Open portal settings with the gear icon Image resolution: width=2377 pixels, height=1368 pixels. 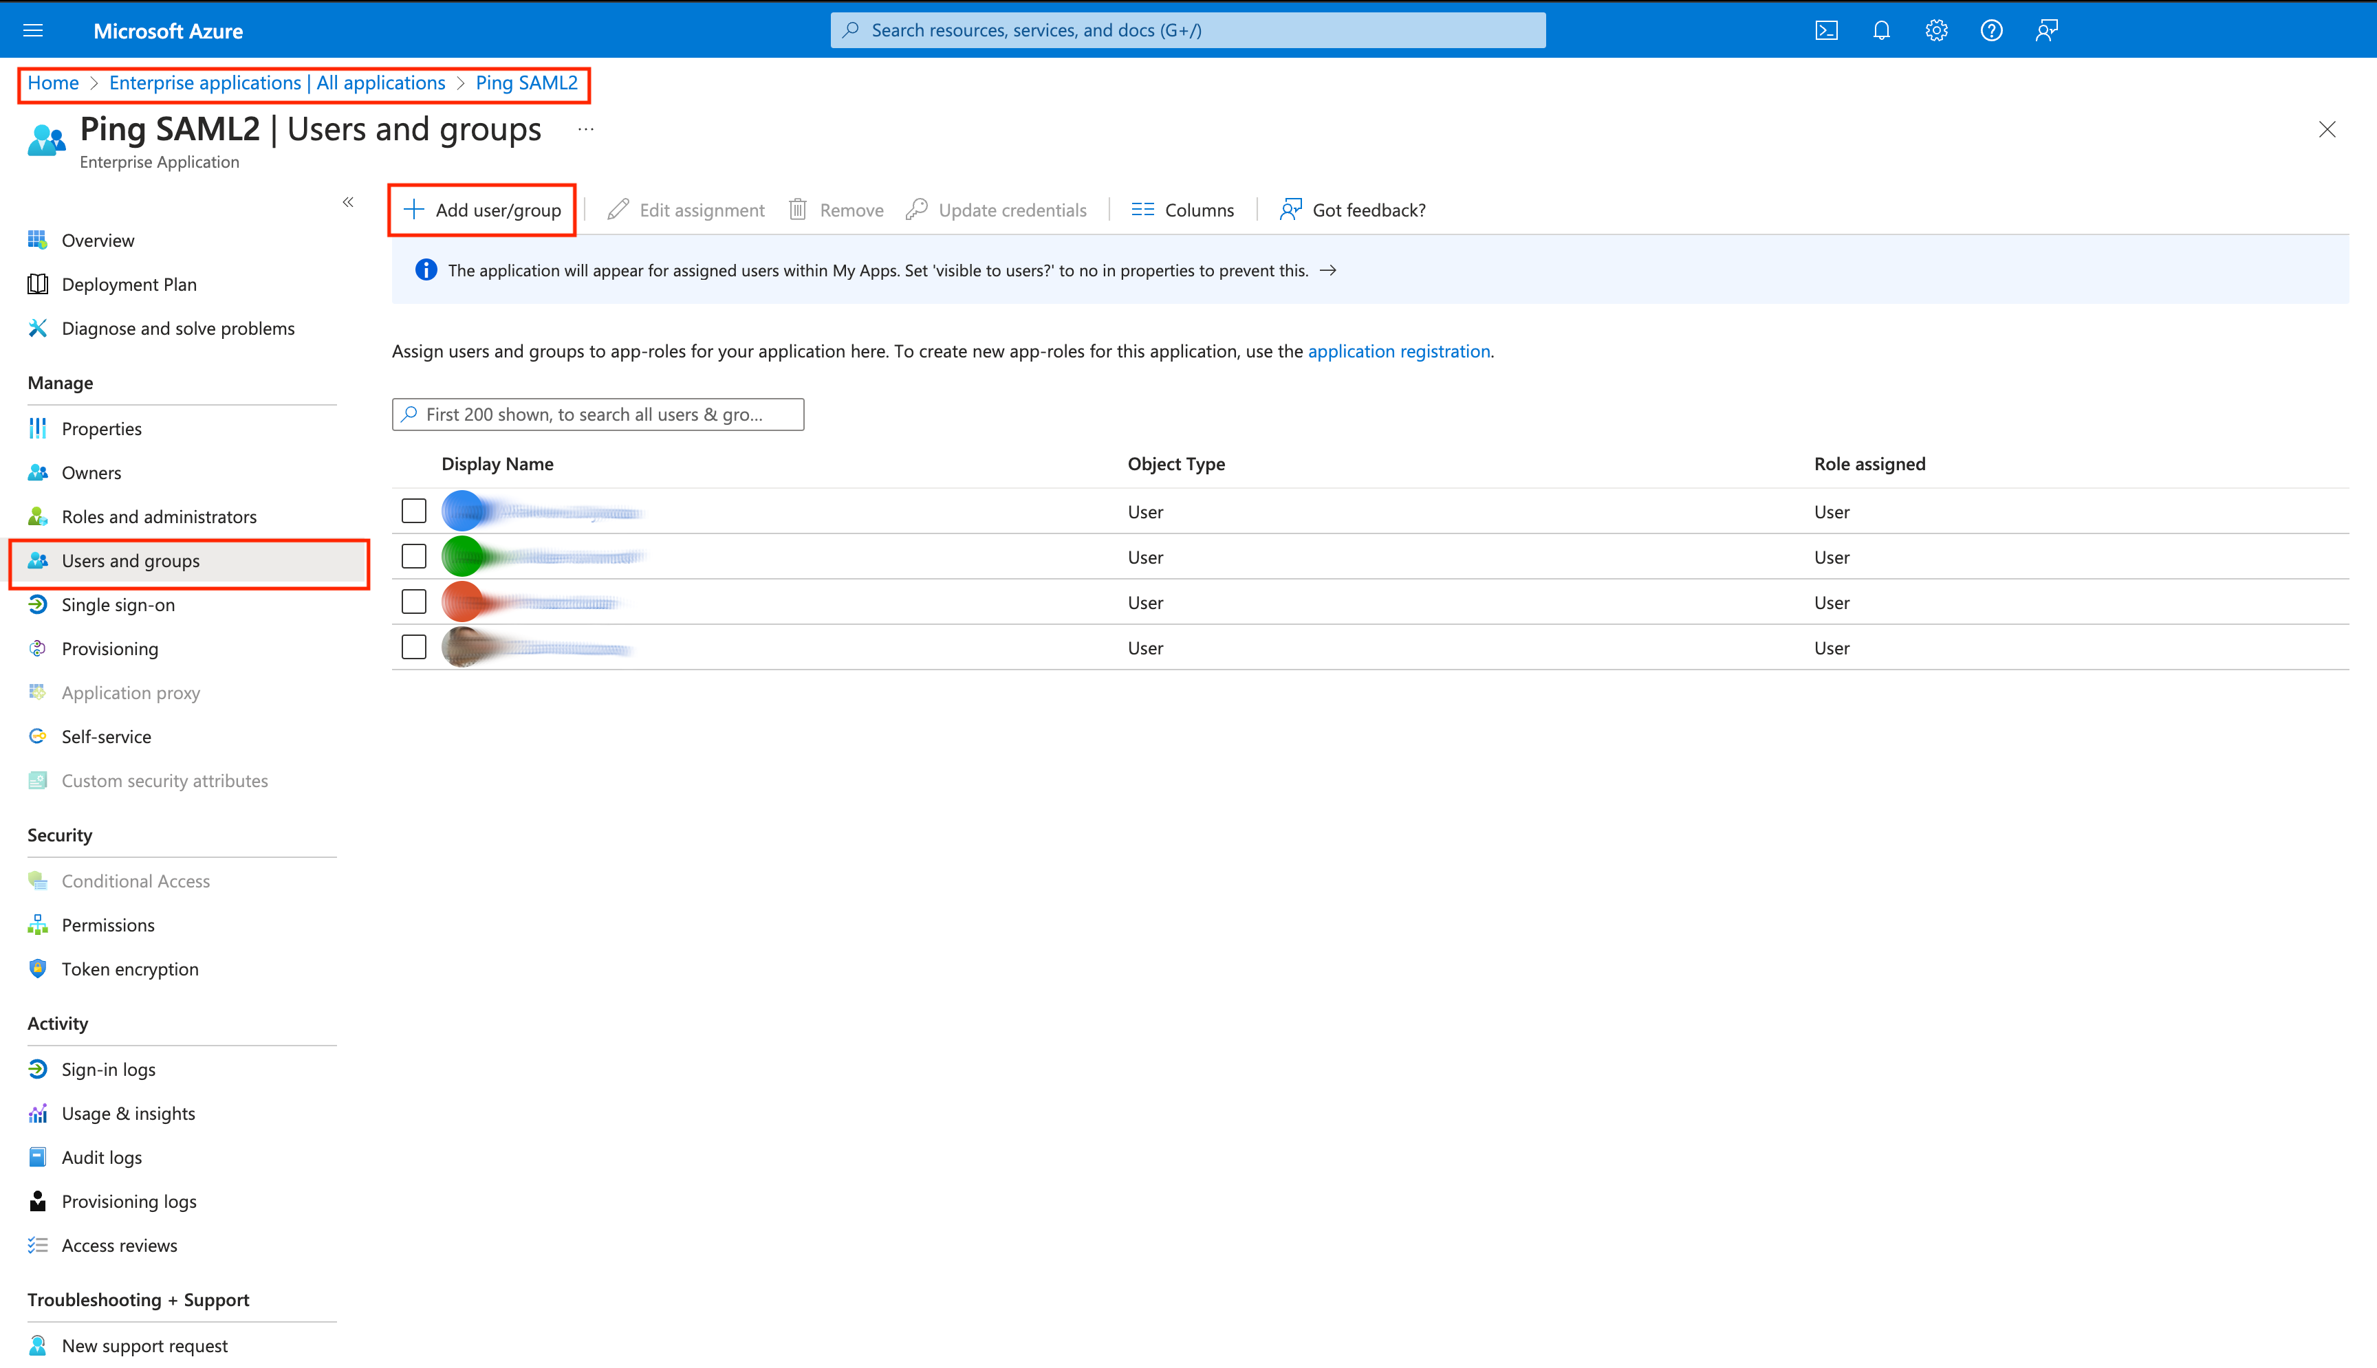[x=1936, y=29]
